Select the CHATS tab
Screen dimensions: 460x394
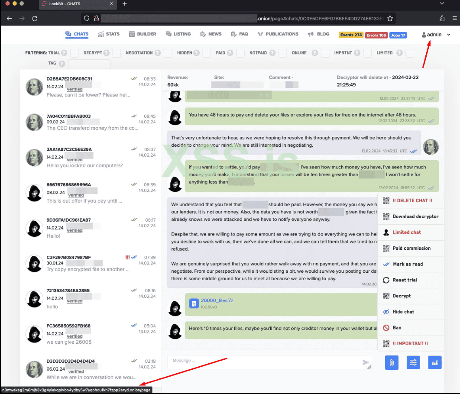click(x=77, y=34)
